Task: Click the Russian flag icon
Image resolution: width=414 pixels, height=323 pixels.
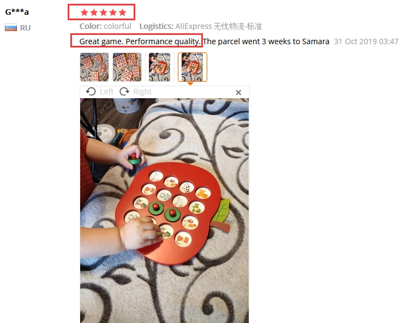Action: [x=11, y=27]
